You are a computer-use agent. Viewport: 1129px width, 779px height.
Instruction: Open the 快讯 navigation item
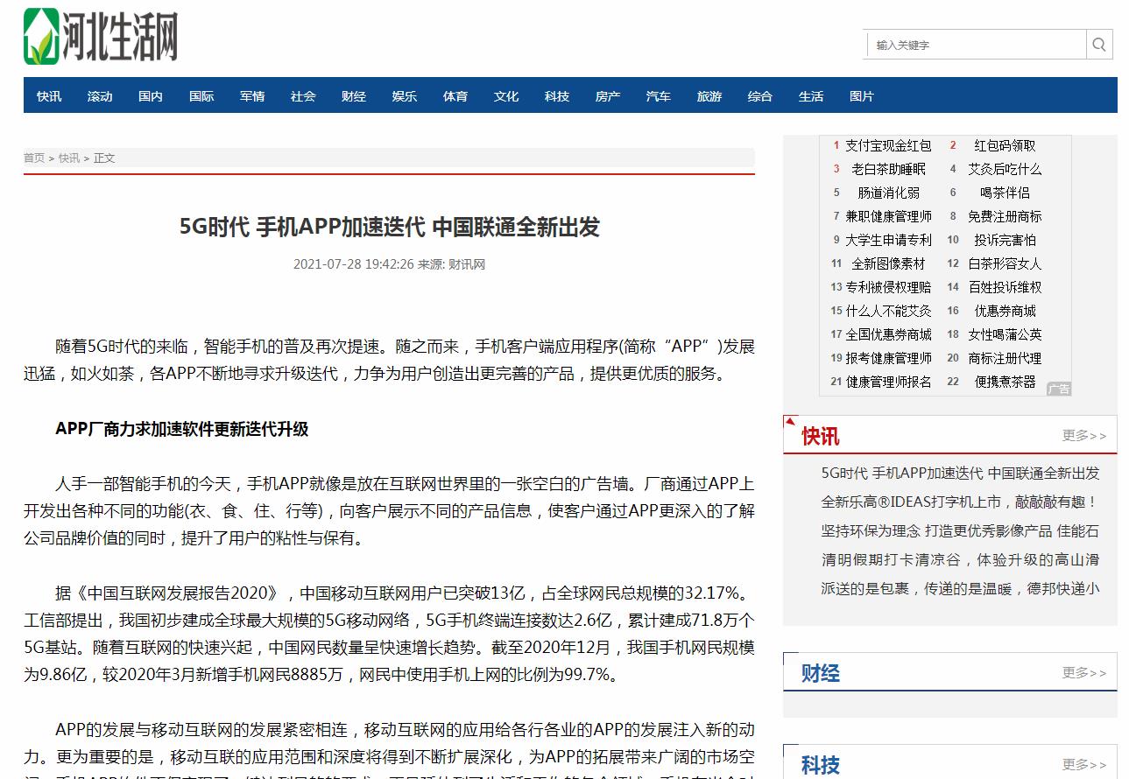[x=49, y=96]
